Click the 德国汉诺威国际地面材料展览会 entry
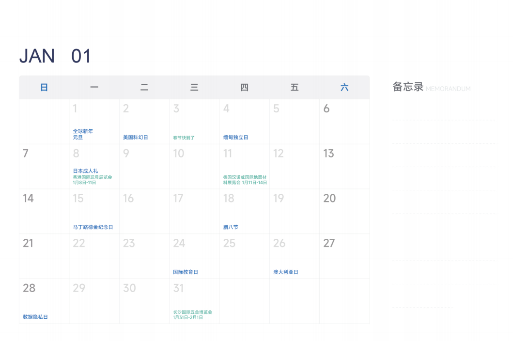Screen dimensions: 513x341 point(245,180)
